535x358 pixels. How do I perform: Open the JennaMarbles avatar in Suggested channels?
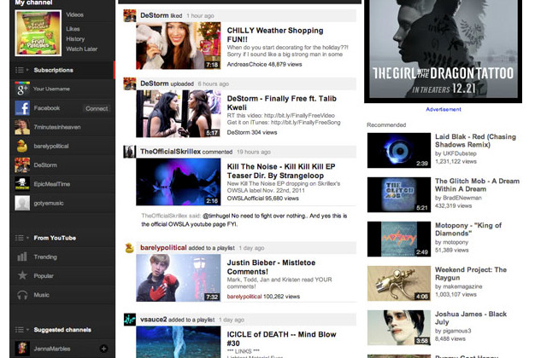(22, 349)
